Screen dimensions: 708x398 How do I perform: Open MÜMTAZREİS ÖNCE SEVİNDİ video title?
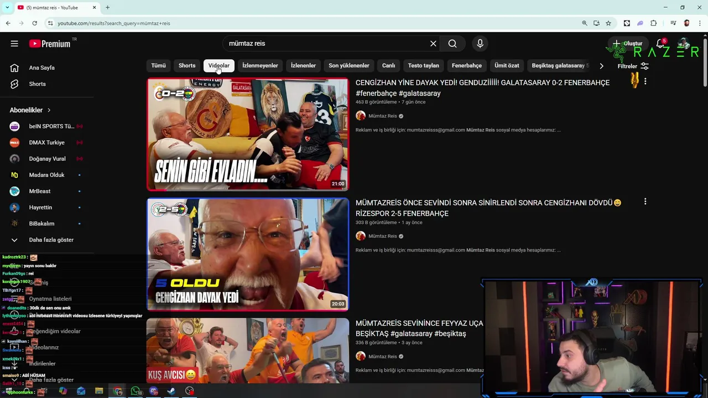click(488, 208)
